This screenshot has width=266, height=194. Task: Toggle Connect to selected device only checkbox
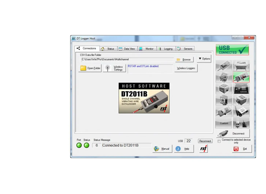coord(219,141)
